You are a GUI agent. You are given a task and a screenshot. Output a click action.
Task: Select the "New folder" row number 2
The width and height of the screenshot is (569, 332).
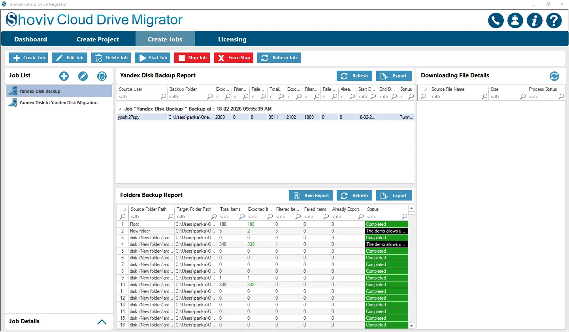point(262,231)
